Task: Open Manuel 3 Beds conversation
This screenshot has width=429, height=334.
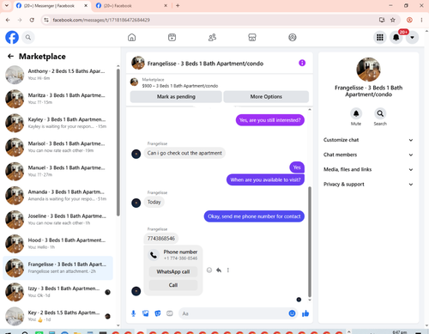Action: (57, 171)
